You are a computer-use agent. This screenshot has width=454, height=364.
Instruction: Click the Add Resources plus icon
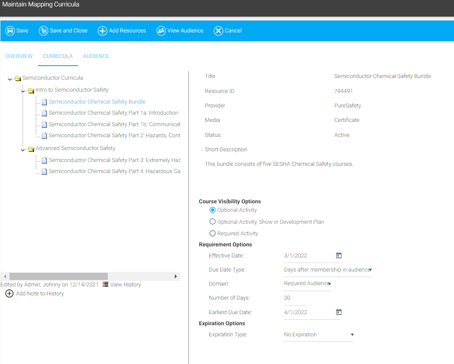[102, 31]
